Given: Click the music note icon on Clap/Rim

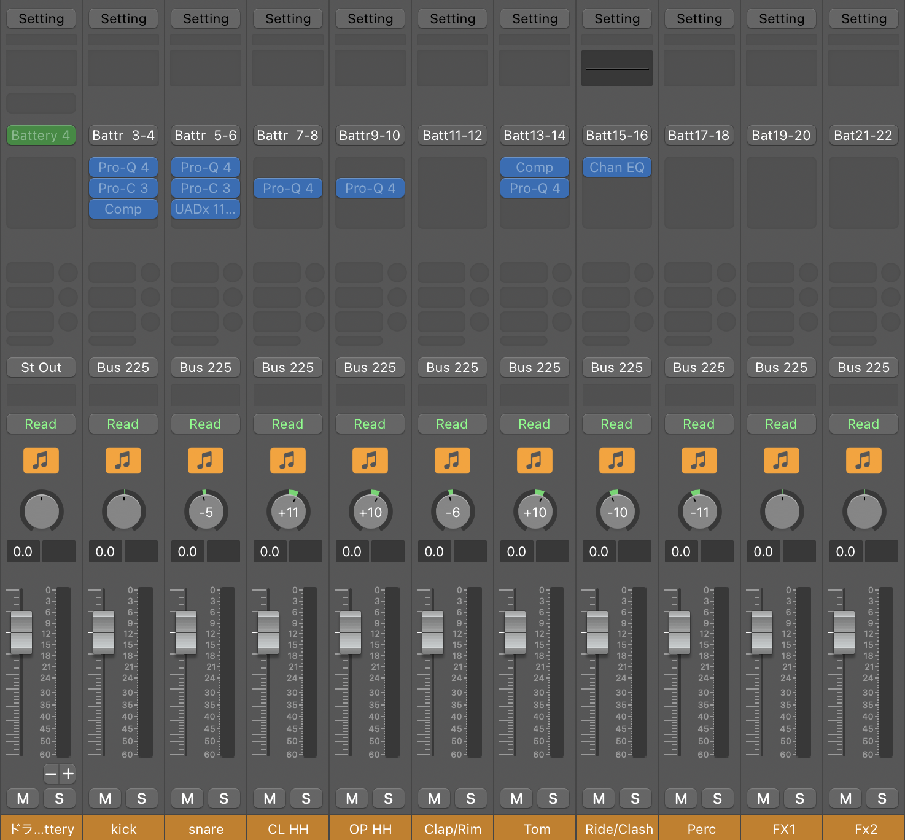Looking at the screenshot, I should tap(452, 460).
